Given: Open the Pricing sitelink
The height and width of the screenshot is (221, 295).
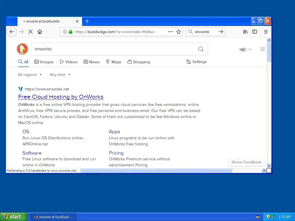Looking at the screenshot, I should (x=116, y=153).
